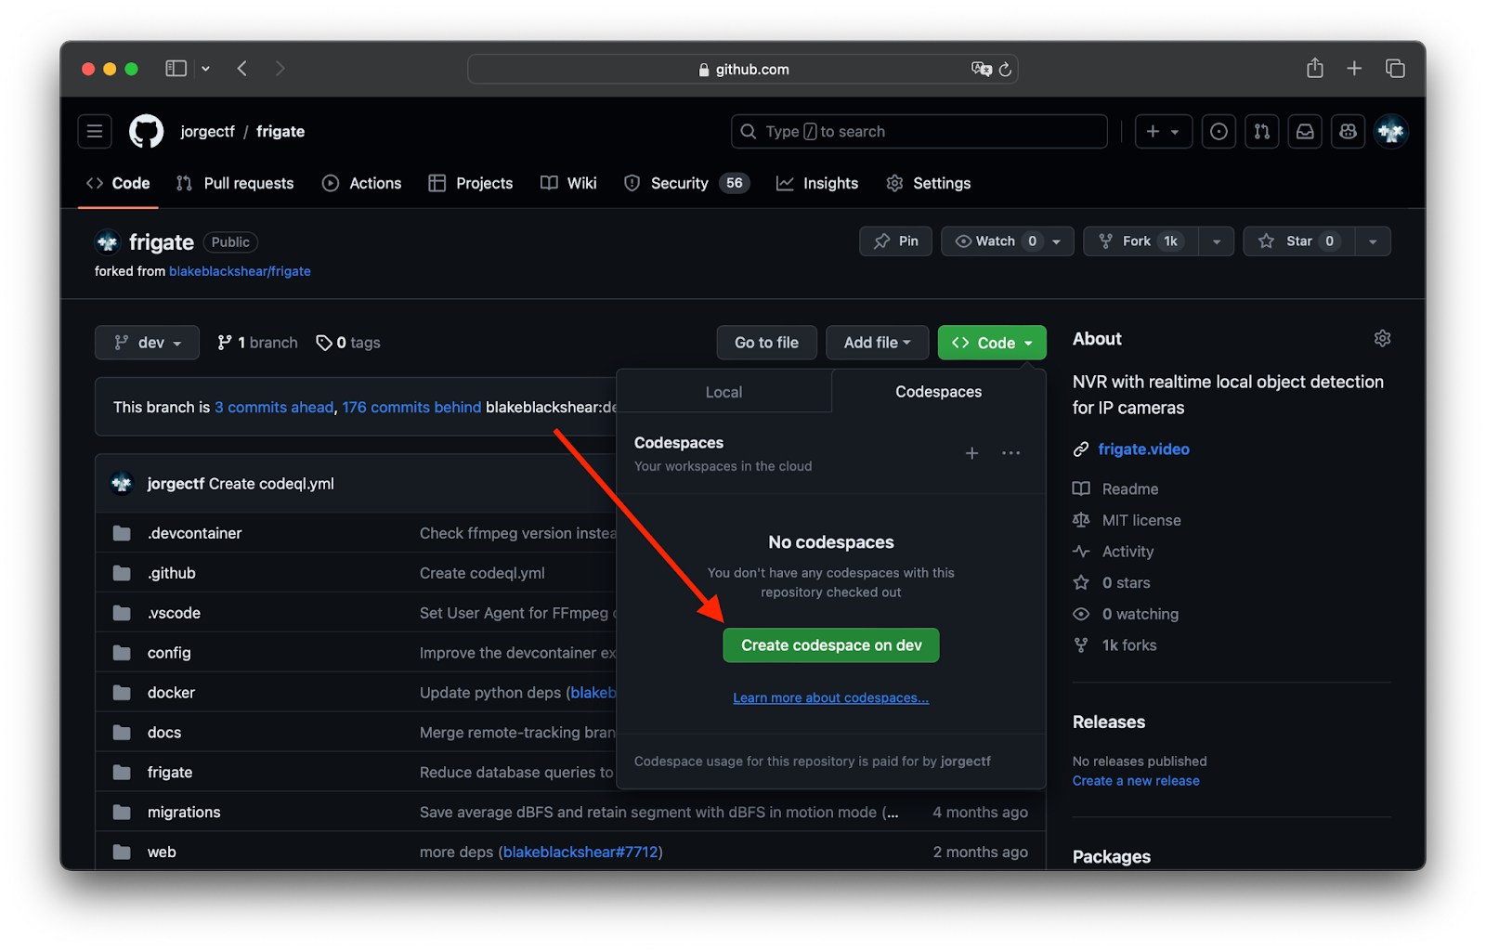
Task: Expand the Add file dropdown
Action: tap(877, 343)
